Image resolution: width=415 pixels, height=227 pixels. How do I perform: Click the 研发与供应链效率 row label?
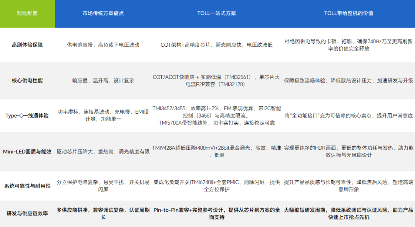27,214
